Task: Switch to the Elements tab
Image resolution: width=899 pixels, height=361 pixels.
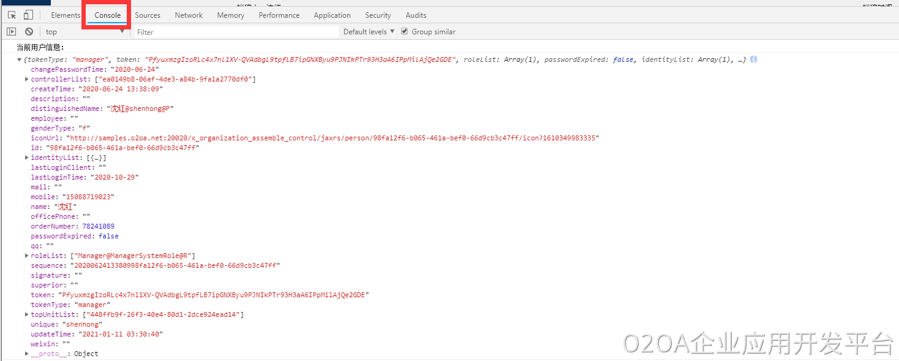Action: [66, 15]
